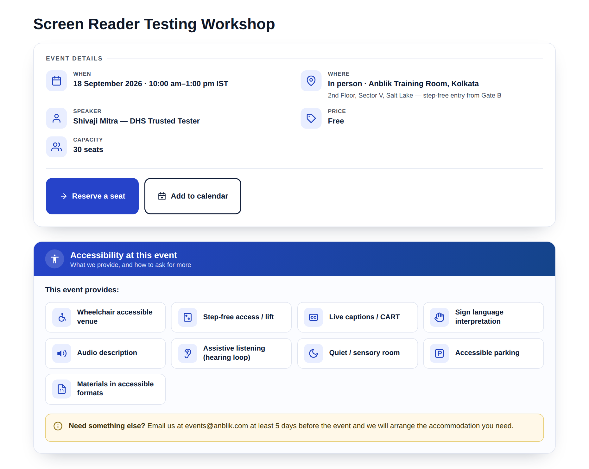Screen dimensions: 589x469
Task: Click the Accessibility at this event heading
Action: point(123,255)
